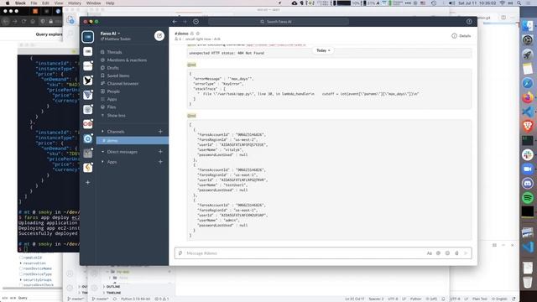The width and height of the screenshot is (537, 302).
Task: Add a channel with plus button
Action: pyautogui.click(x=160, y=132)
